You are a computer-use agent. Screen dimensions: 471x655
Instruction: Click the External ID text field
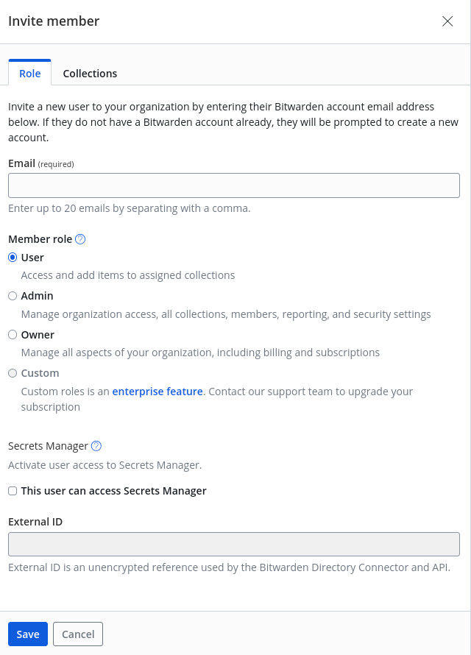(234, 545)
